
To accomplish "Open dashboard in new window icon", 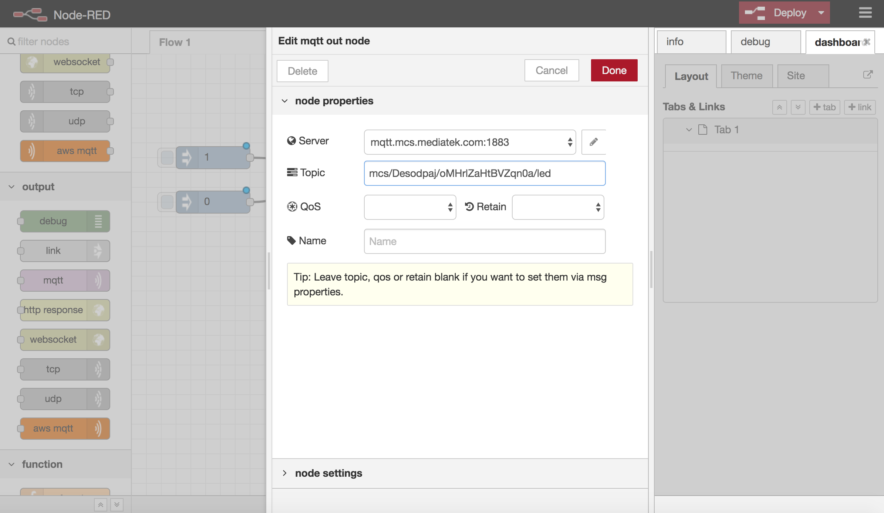I will click(x=867, y=75).
